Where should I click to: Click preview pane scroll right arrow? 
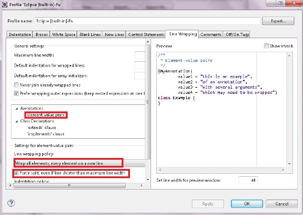[283, 170]
